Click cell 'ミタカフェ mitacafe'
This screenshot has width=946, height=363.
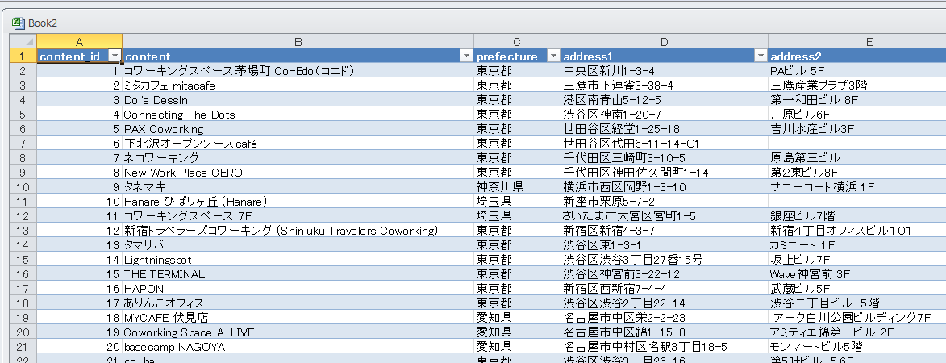298,85
